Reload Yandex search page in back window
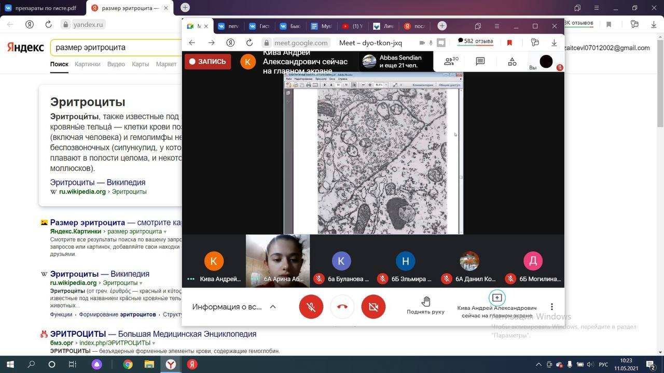The width and height of the screenshot is (664, 373). pyautogui.click(x=48, y=24)
